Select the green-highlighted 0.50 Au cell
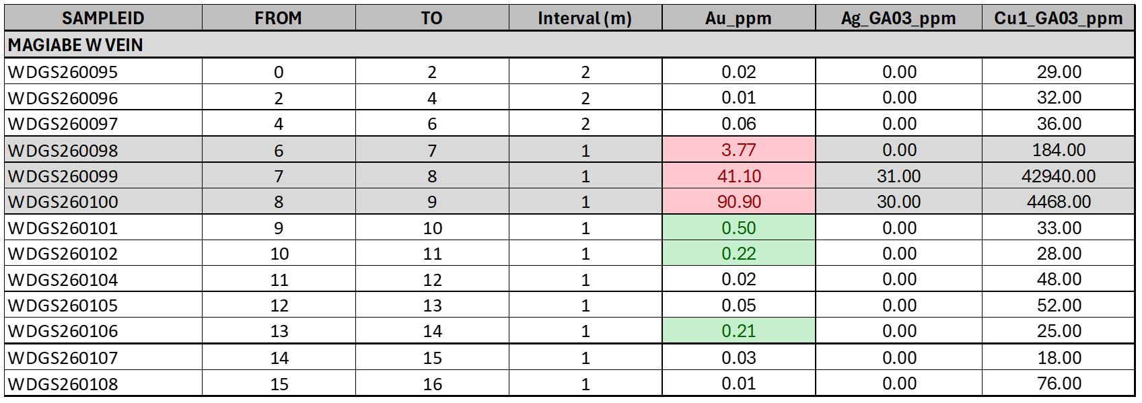Viewport: 1142px width, 403px height. [738, 228]
